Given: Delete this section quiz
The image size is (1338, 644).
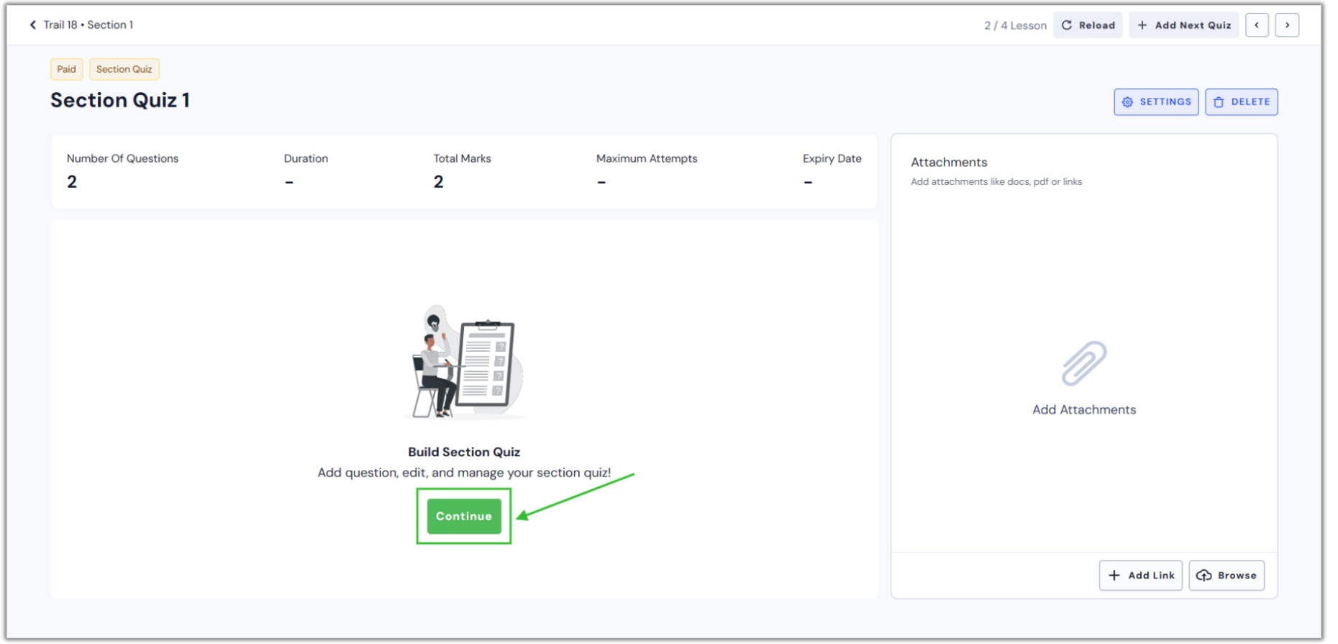Looking at the screenshot, I should point(1241,102).
